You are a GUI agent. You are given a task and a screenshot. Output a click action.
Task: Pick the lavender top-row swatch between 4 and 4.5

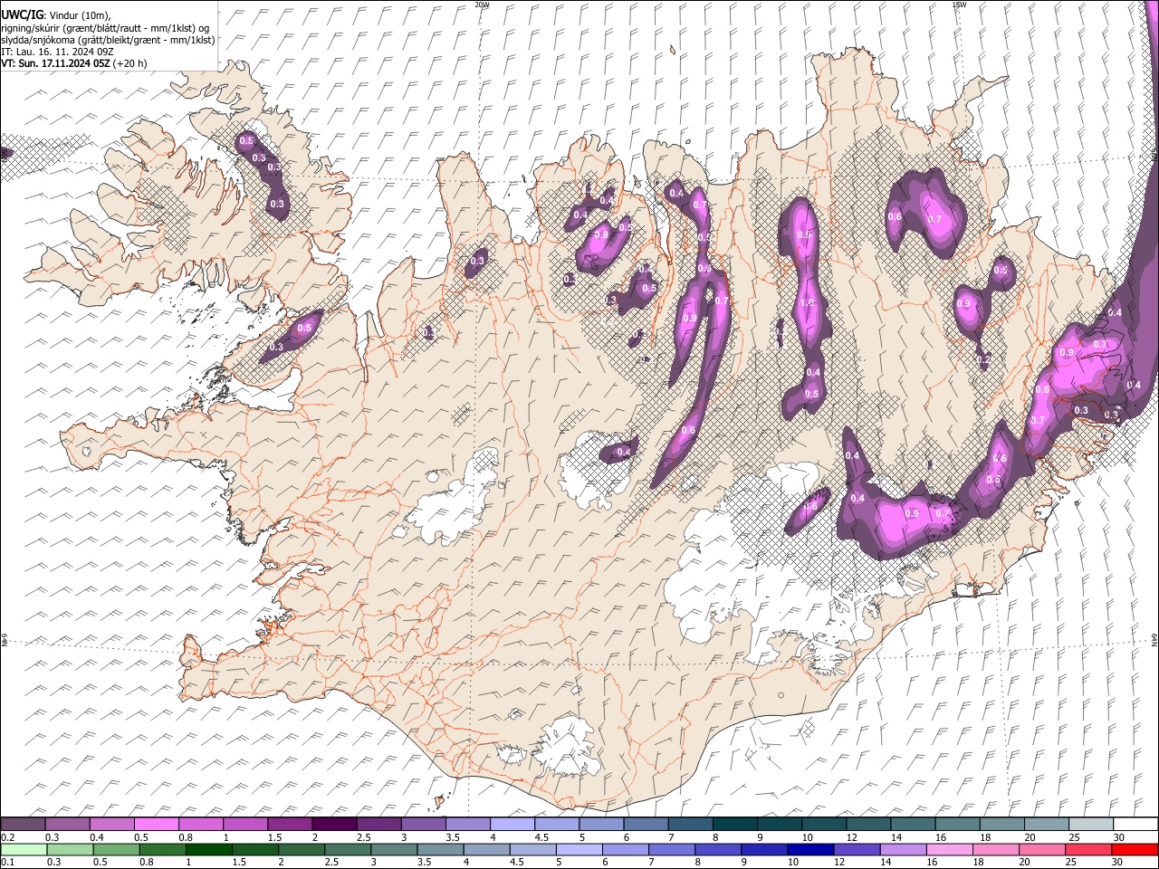pos(513,824)
